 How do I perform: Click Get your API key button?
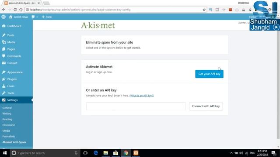(209, 74)
